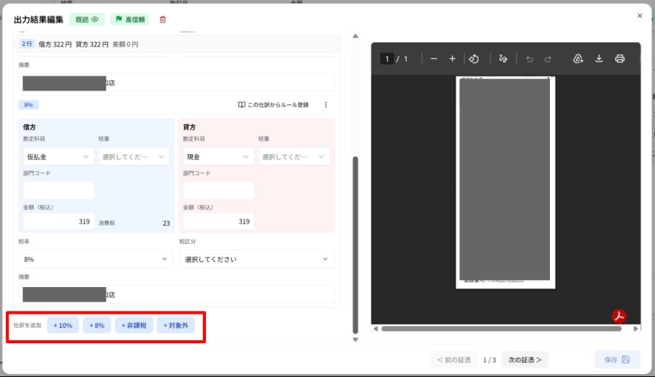Zoom in the PDF with plus icon

[452, 59]
